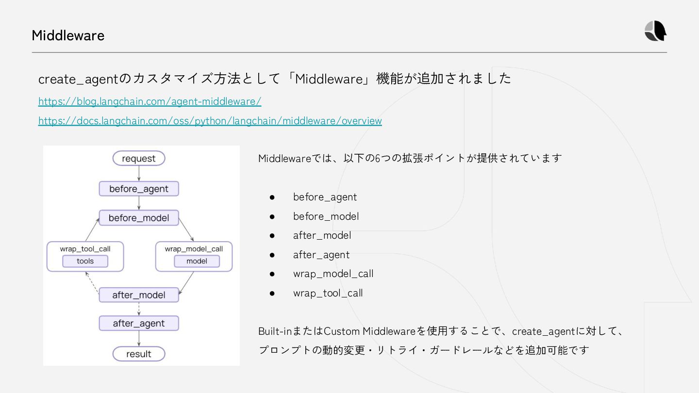This screenshot has height=393, width=699.
Task: Click the sentence about 6つの拡張ポイント
Action: point(410,158)
